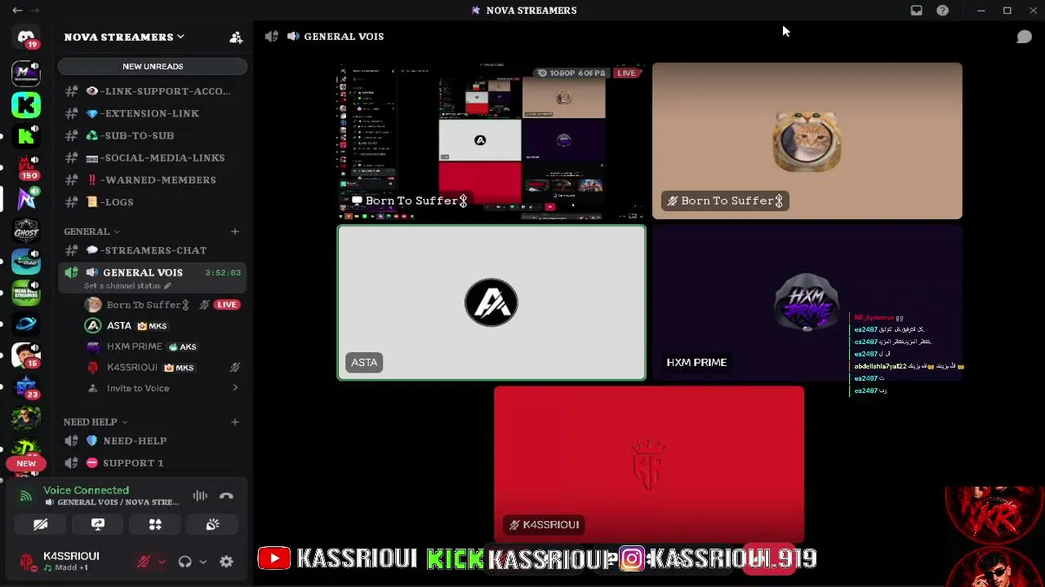Open Discord direct messages home
This screenshot has height=587, width=1045.
pos(26,38)
